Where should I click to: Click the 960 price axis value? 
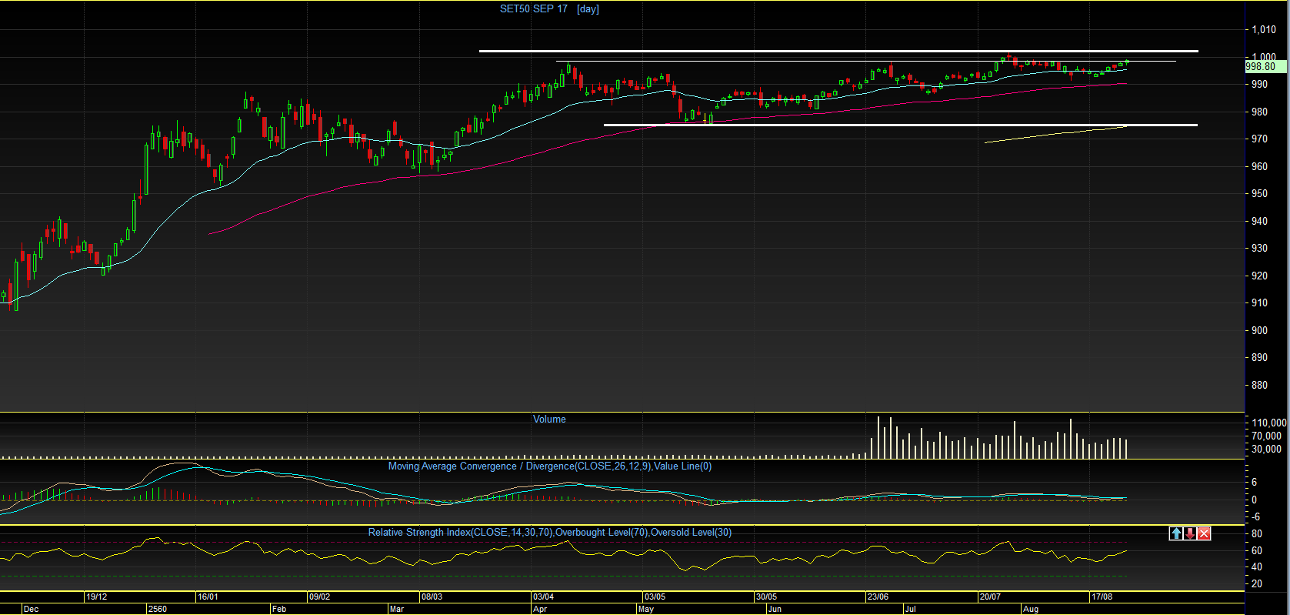1259,167
